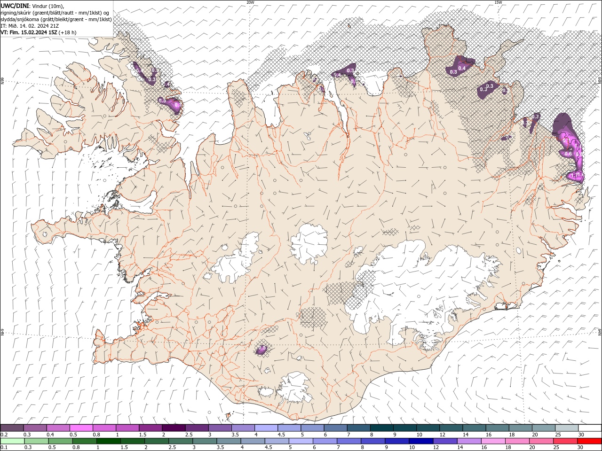Click the Langjökull glacier west of center
This screenshot has width=602, height=451.
(235, 258)
